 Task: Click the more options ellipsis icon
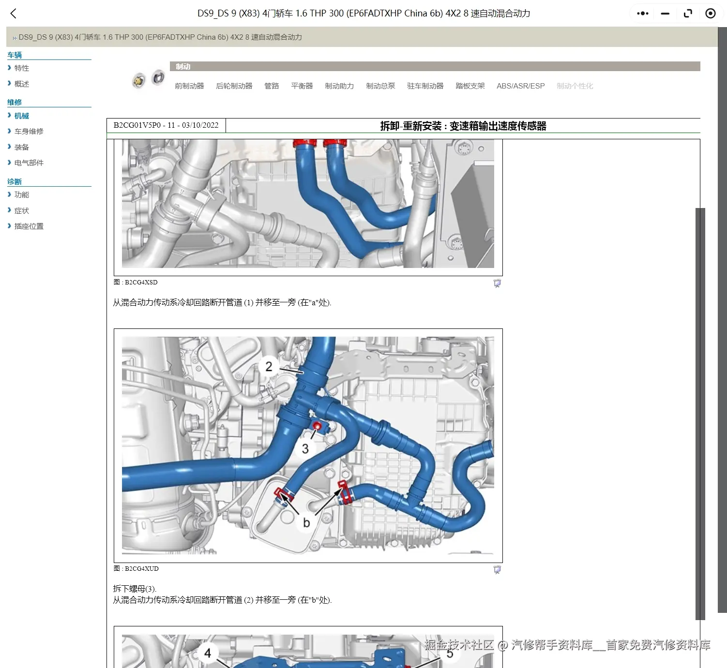[x=642, y=13]
